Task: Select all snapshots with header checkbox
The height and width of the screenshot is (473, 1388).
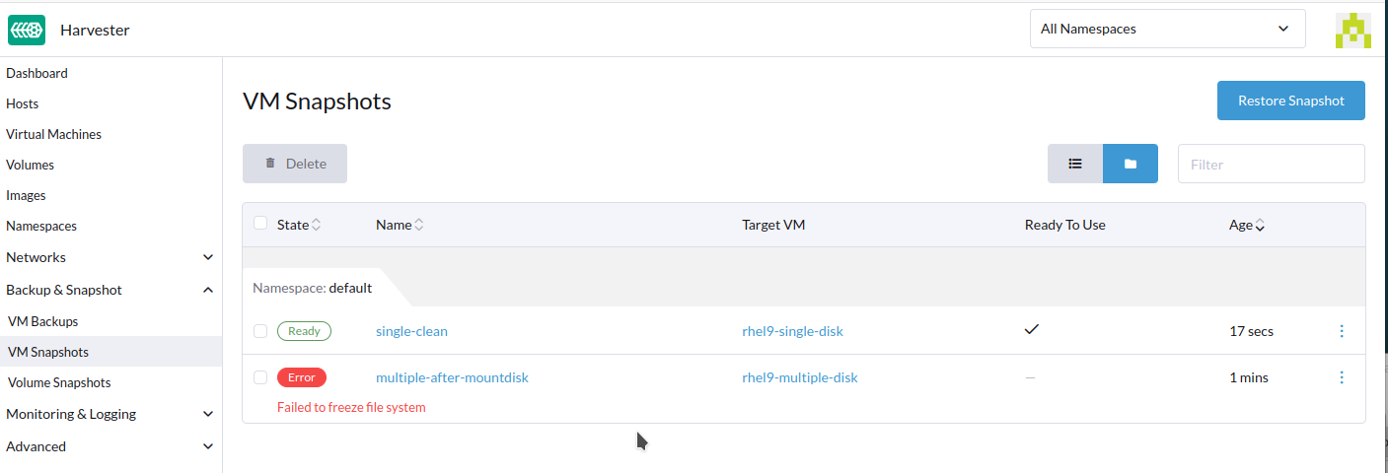Action: tap(260, 224)
